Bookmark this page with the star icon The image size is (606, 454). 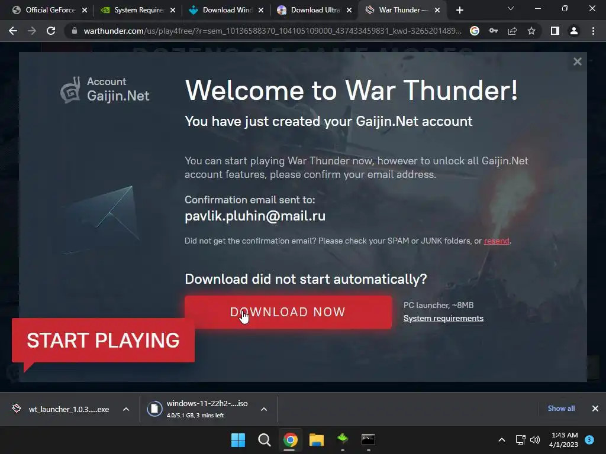531,31
